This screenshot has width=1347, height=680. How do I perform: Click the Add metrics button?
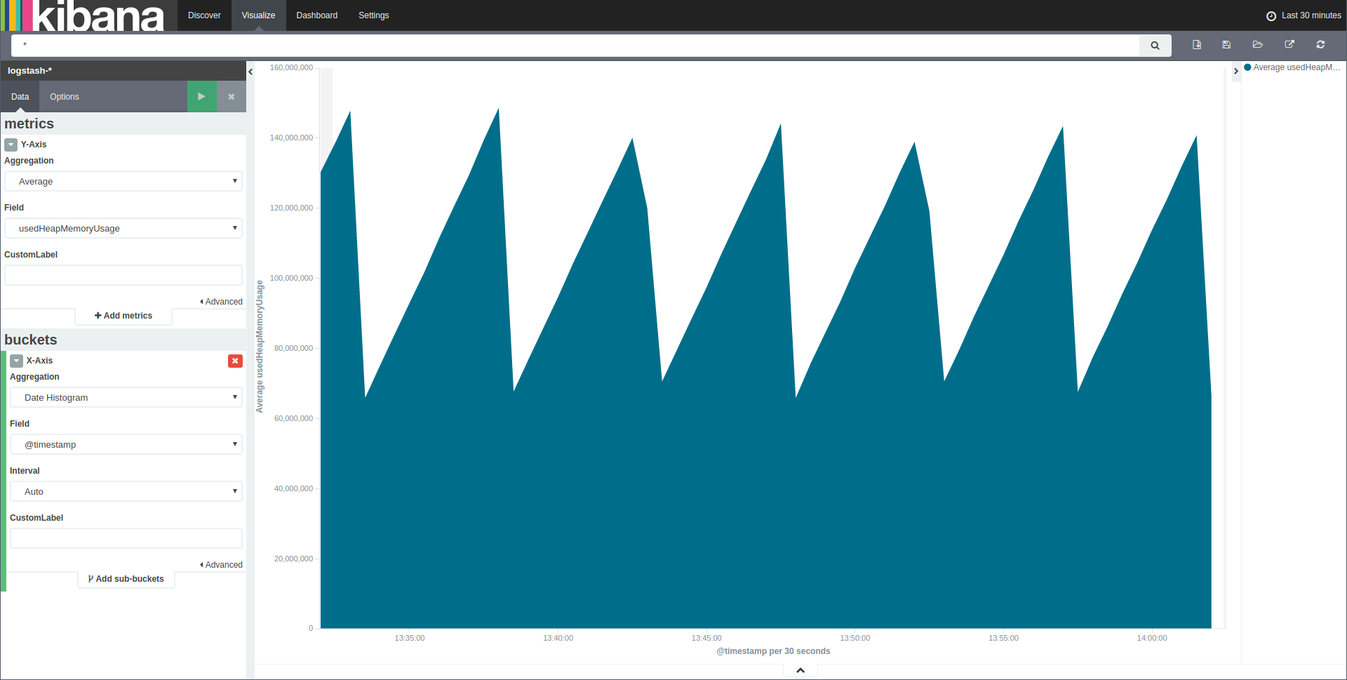click(x=123, y=316)
